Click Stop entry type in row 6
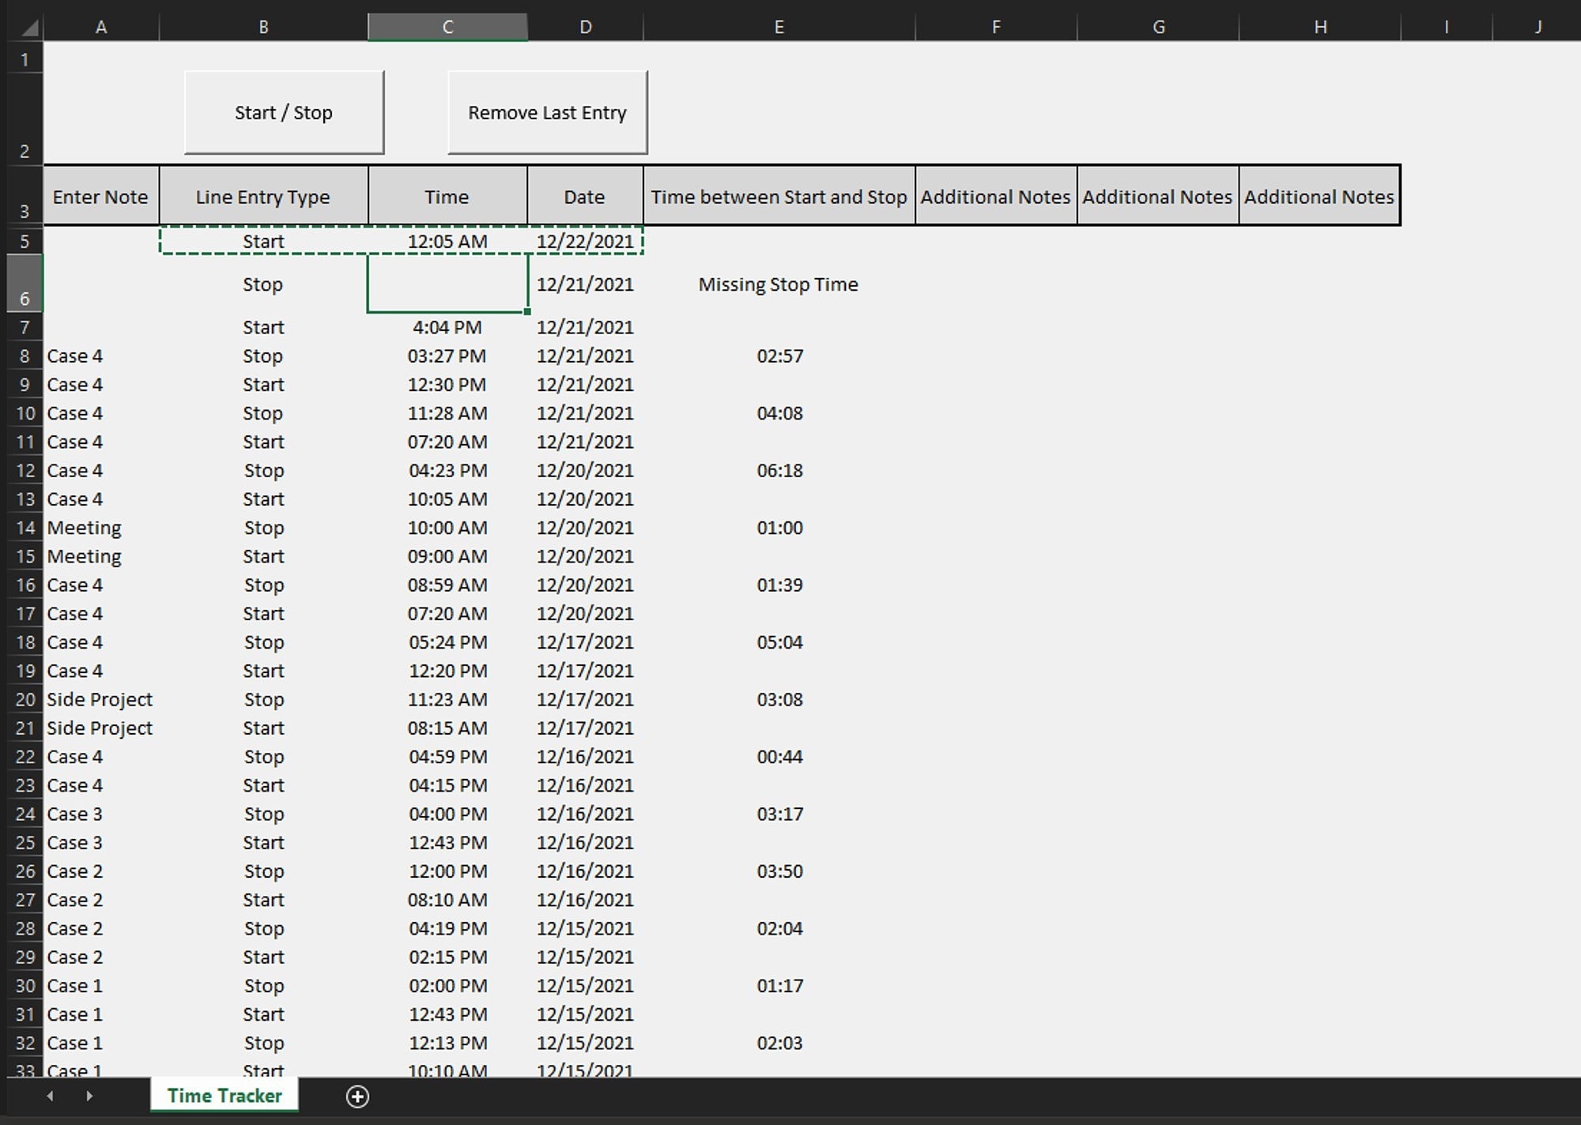 point(263,284)
